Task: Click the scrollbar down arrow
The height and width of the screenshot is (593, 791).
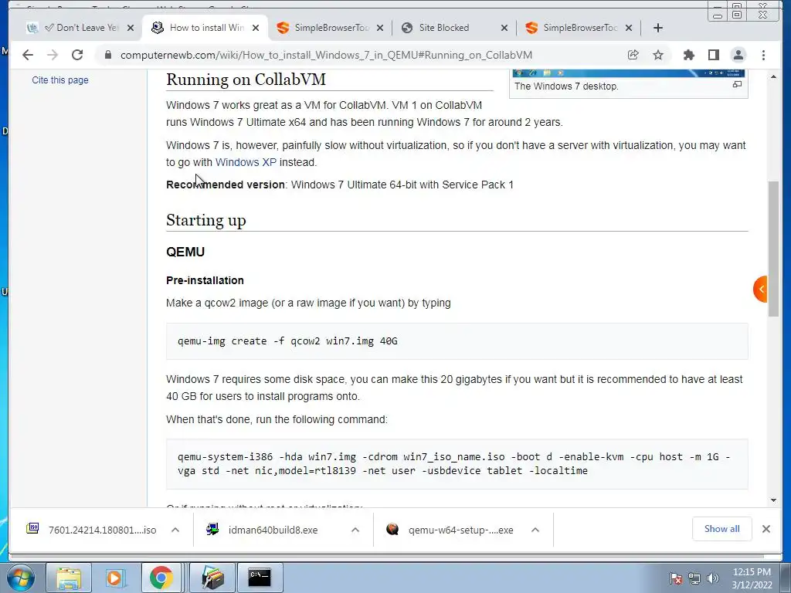Action: (x=773, y=500)
